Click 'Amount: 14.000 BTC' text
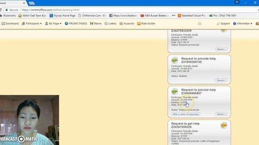This screenshot has height=145, width=259. [182, 68]
